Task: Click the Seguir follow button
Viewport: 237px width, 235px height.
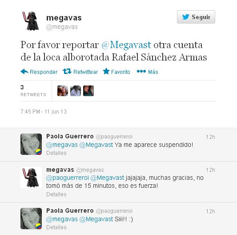Action: [196, 17]
